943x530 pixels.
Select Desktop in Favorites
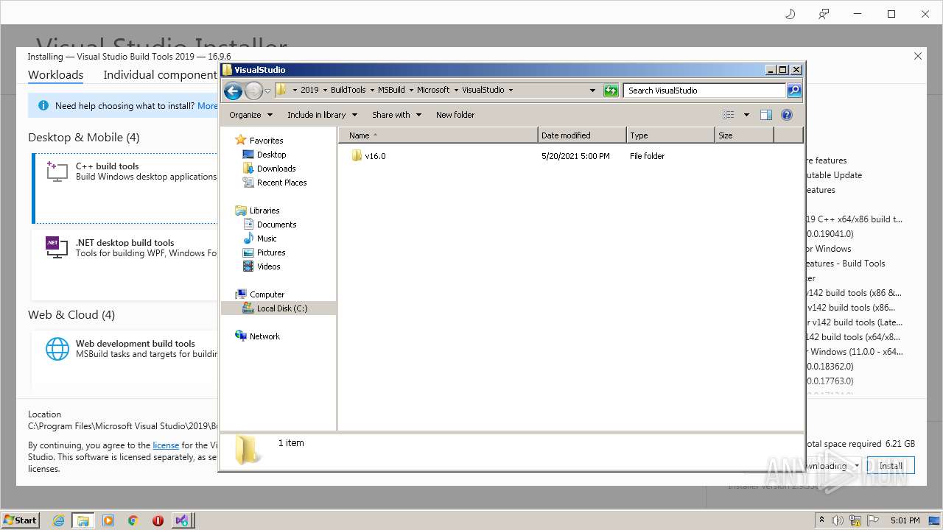coord(271,155)
